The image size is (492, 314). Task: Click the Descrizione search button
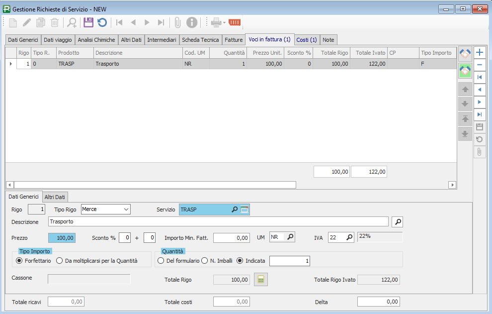tap(398, 221)
